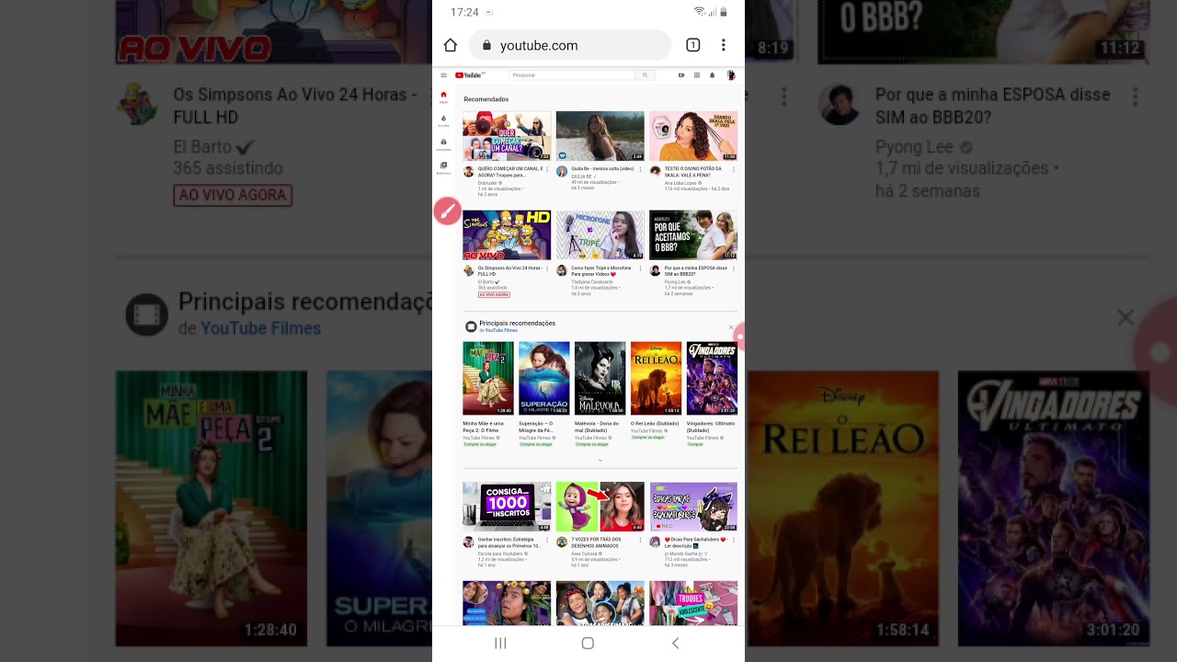Open the Chrome tab switcher
The width and height of the screenshot is (1177, 662).
click(693, 45)
